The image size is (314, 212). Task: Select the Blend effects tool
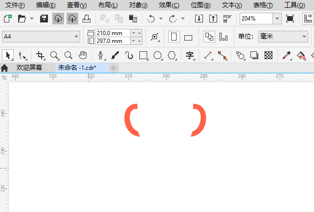pyautogui.click(x=240, y=55)
